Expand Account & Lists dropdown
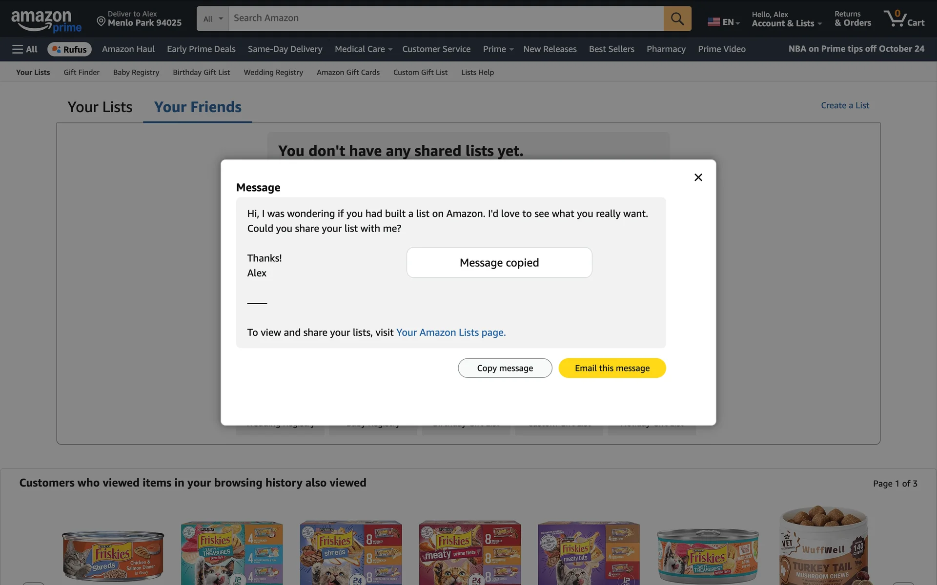937x585 pixels. click(786, 23)
